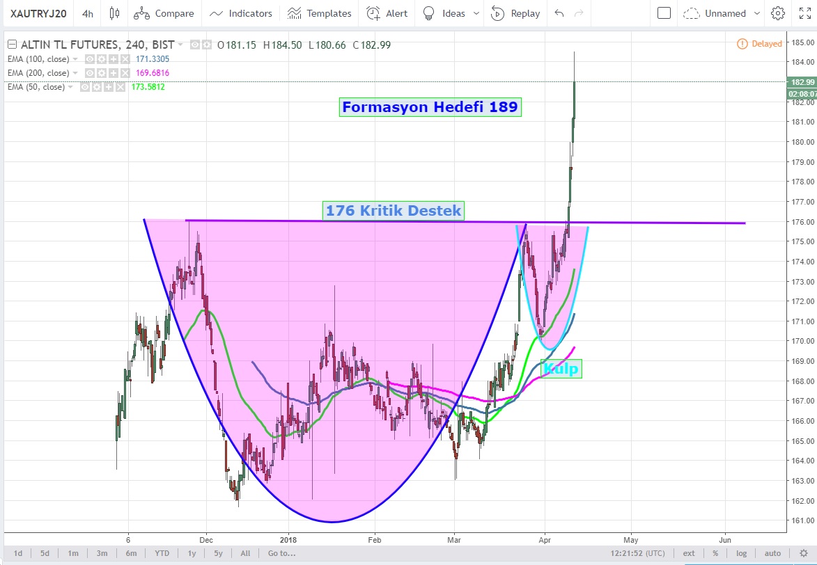
Task: Toggle visibility of EMA (200, close)
Action: [90, 73]
